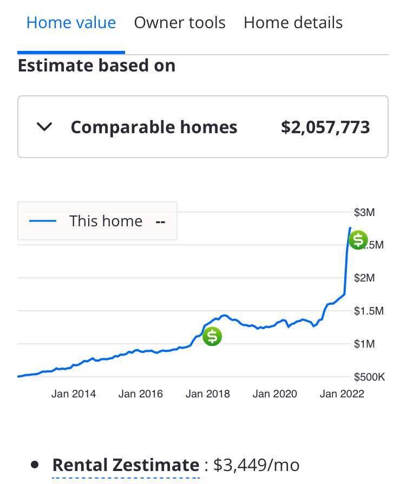The width and height of the screenshot is (406, 484).
Task: Click the Home value tab
Action: pyautogui.click(x=70, y=23)
